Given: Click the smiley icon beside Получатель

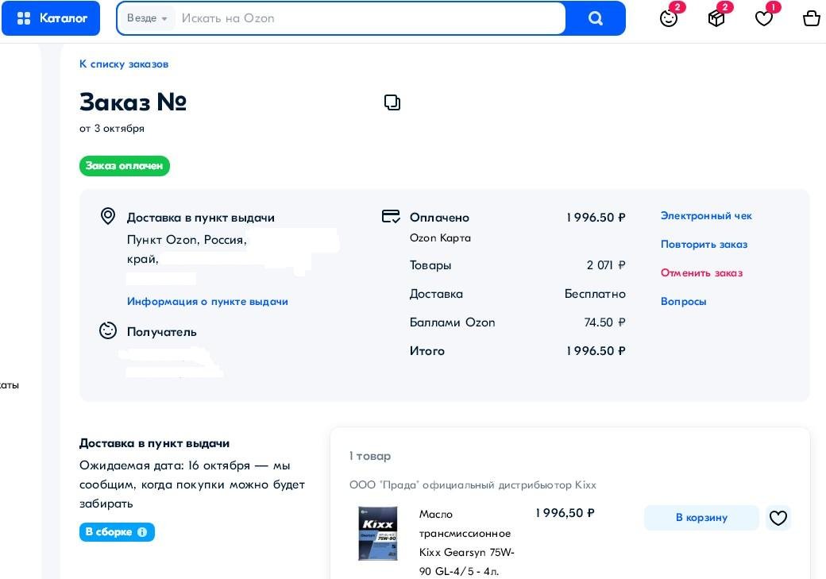Looking at the screenshot, I should (108, 331).
